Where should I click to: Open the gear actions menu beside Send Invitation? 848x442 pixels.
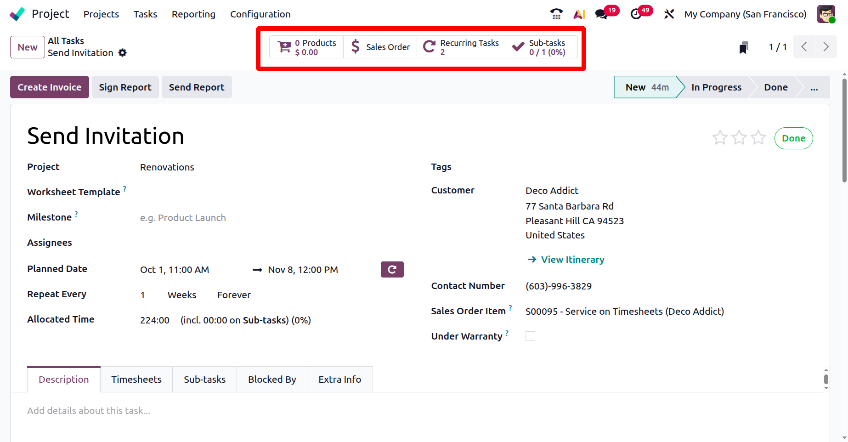[x=122, y=53]
